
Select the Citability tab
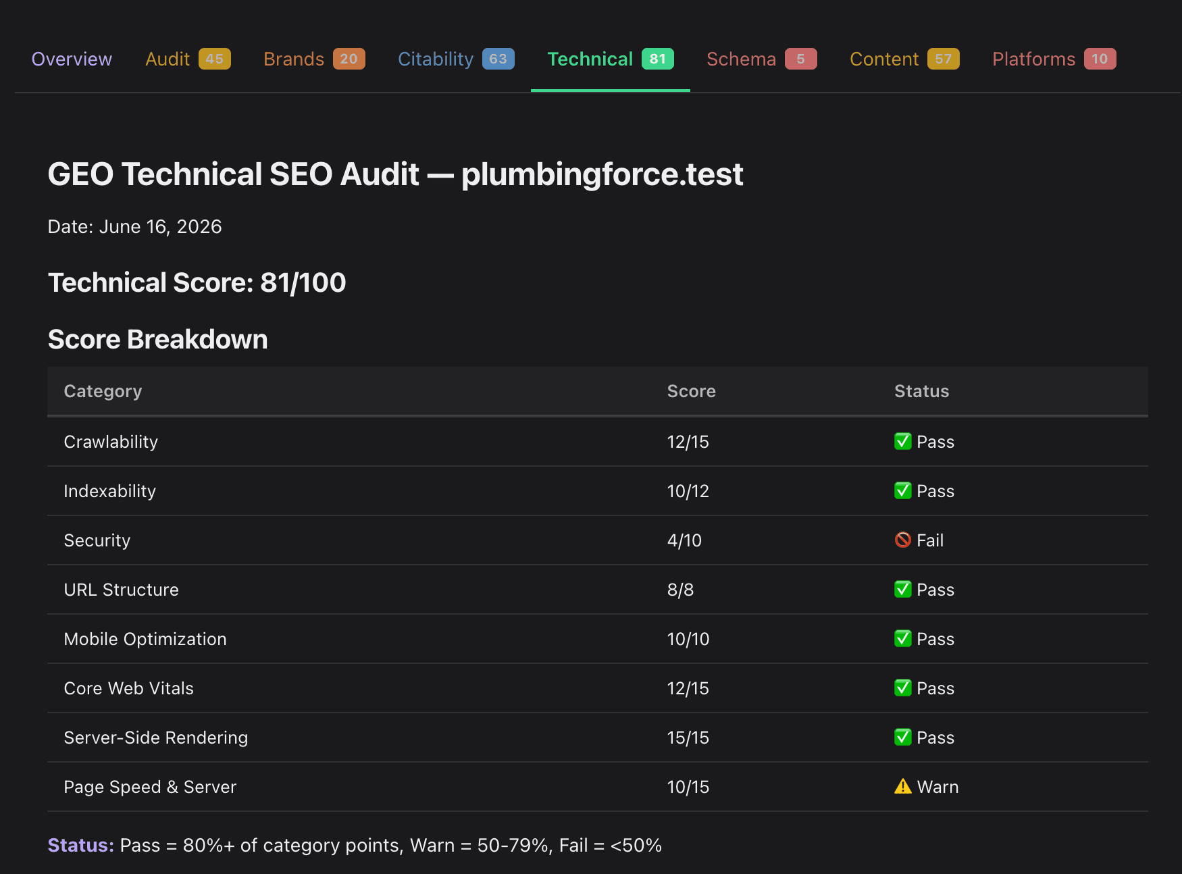(x=456, y=59)
